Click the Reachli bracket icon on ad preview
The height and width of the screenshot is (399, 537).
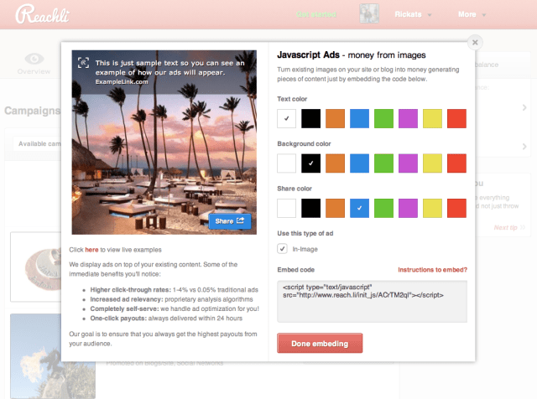(x=84, y=63)
